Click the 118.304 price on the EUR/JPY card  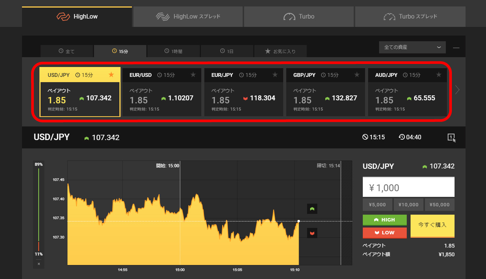(x=262, y=98)
